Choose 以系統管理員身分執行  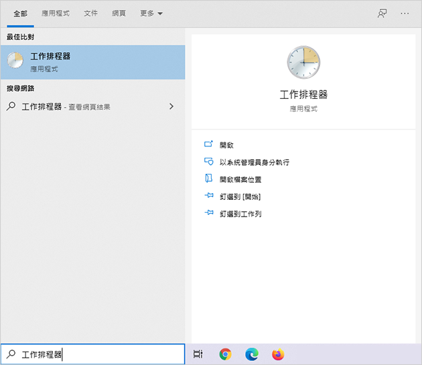pos(254,162)
